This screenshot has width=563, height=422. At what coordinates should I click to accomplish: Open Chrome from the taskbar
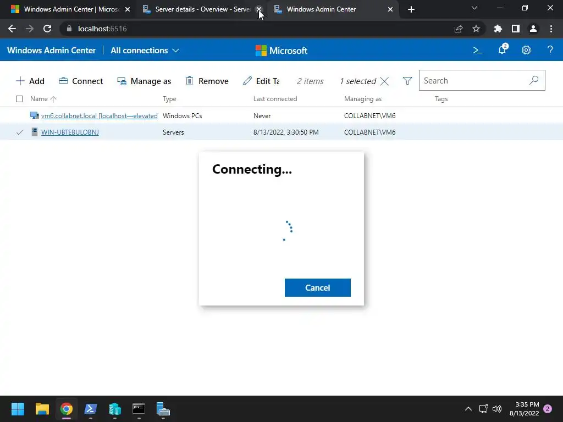click(x=67, y=409)
